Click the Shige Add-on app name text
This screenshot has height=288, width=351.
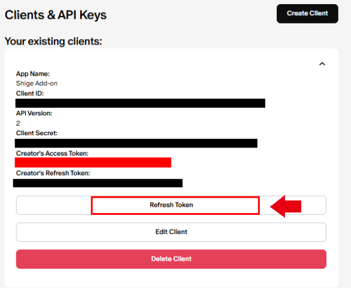click(37, 83)
